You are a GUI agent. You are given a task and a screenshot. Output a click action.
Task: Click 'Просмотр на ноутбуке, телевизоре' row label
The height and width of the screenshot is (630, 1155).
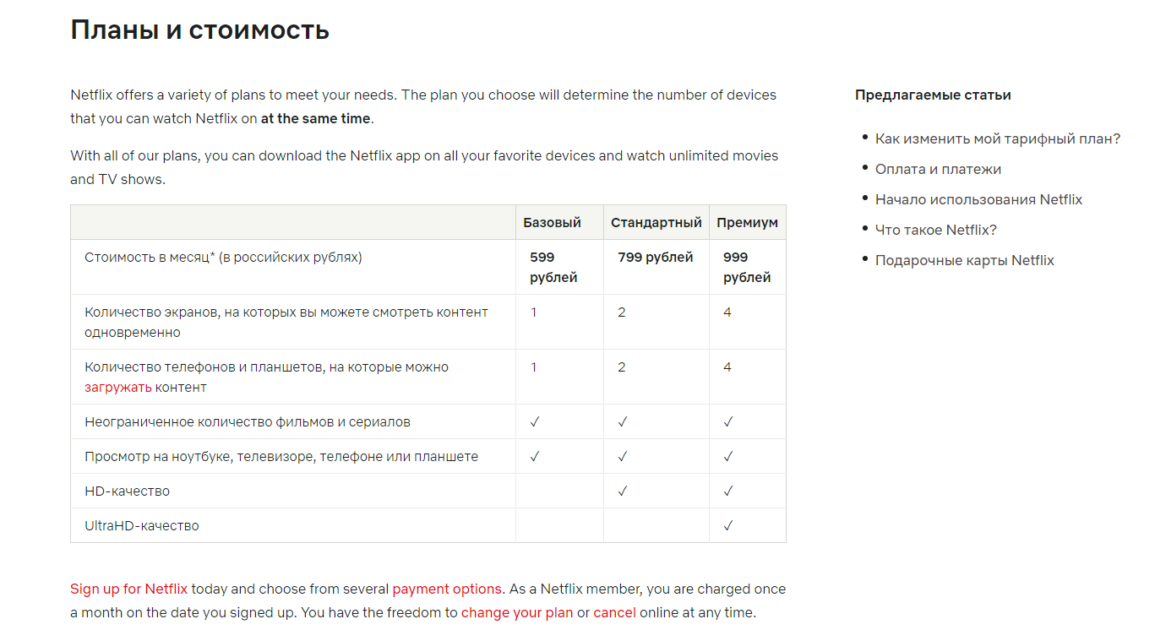[281, 457]
